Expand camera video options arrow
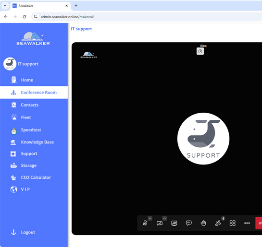 (x=164, y=218)
